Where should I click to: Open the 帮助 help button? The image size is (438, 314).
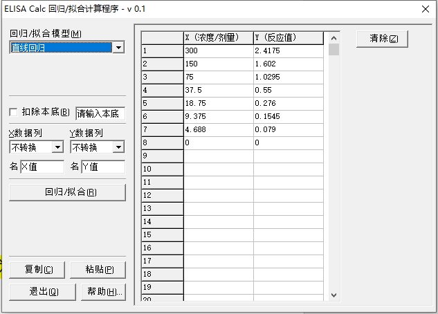[103, 292]
